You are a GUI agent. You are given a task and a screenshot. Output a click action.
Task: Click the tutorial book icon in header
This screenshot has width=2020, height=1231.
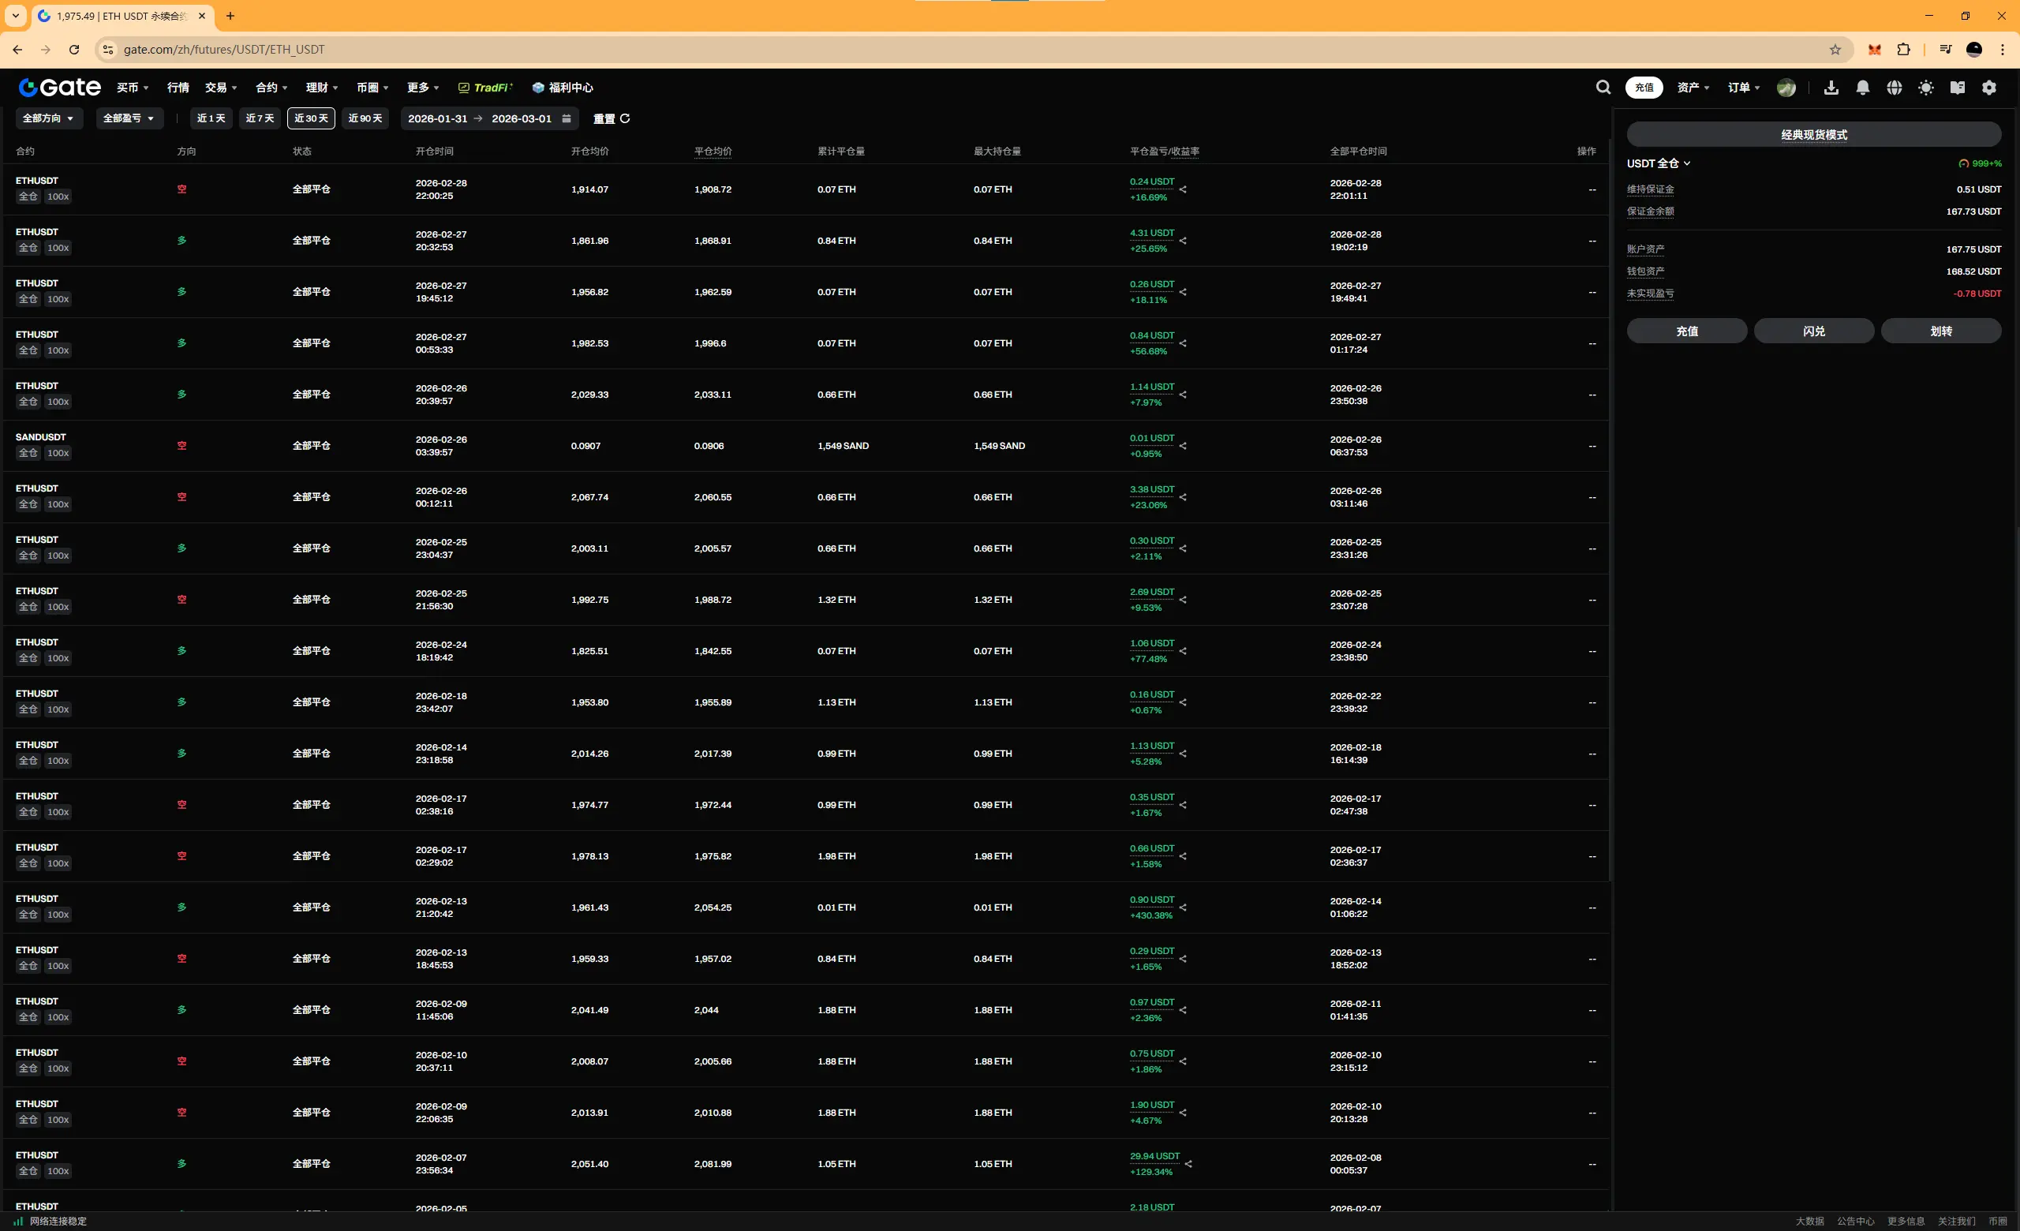click(1957, 88)
